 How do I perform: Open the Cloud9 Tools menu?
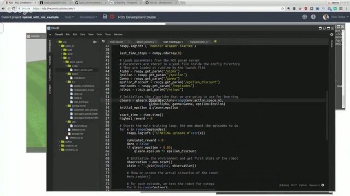pos(108,34)
